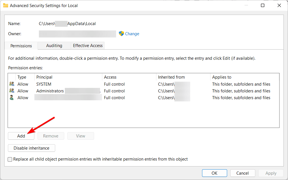Open the Effective Access tab

[x=88, y=46]
